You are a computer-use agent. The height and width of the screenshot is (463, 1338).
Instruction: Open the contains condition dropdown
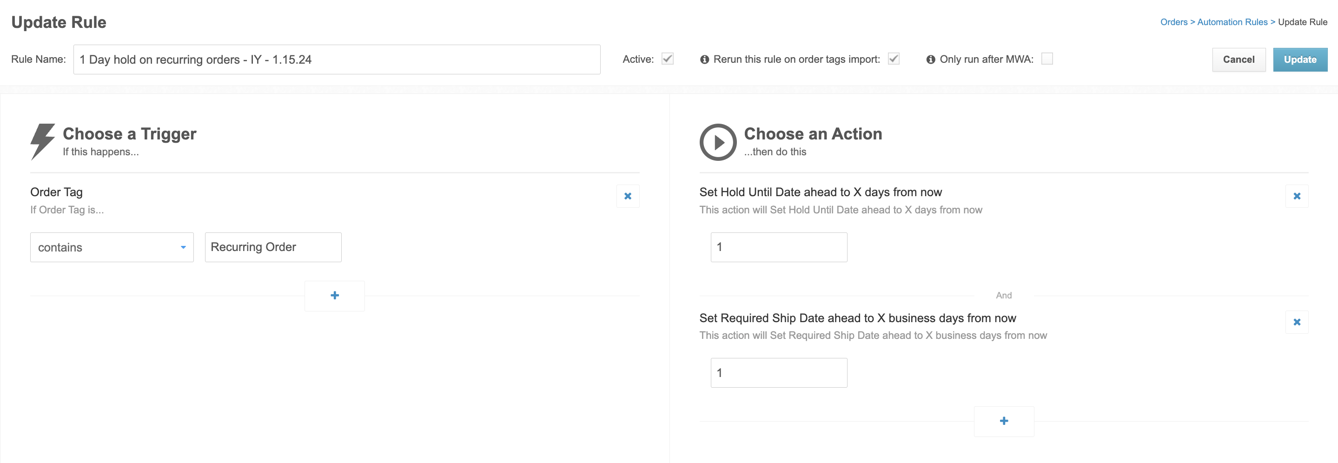112,247
